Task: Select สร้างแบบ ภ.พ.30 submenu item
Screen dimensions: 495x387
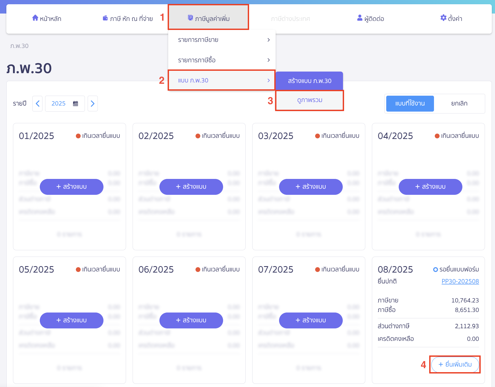Action: click(309, 81)
